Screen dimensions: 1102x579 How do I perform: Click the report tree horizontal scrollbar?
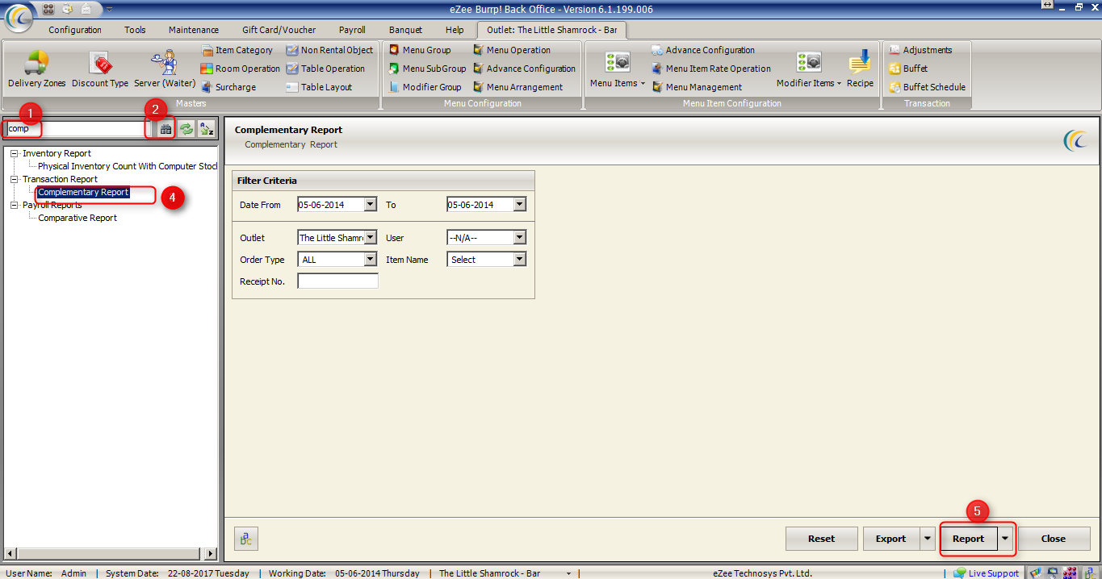111,554
